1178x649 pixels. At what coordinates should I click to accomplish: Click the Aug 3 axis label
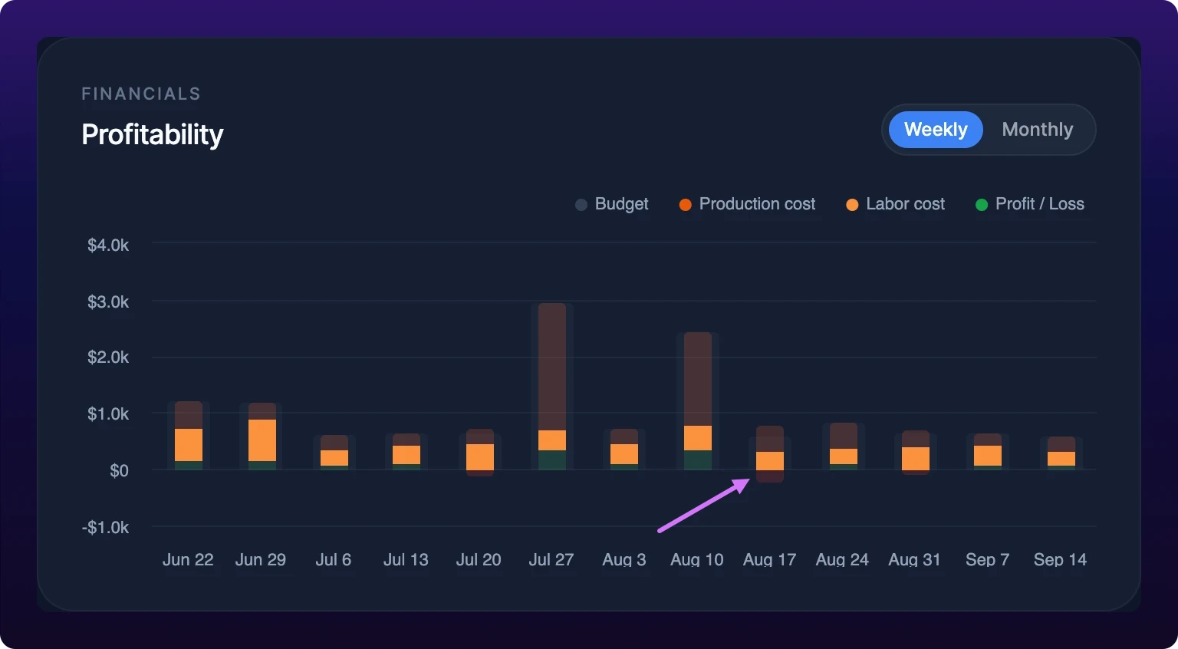624,560
